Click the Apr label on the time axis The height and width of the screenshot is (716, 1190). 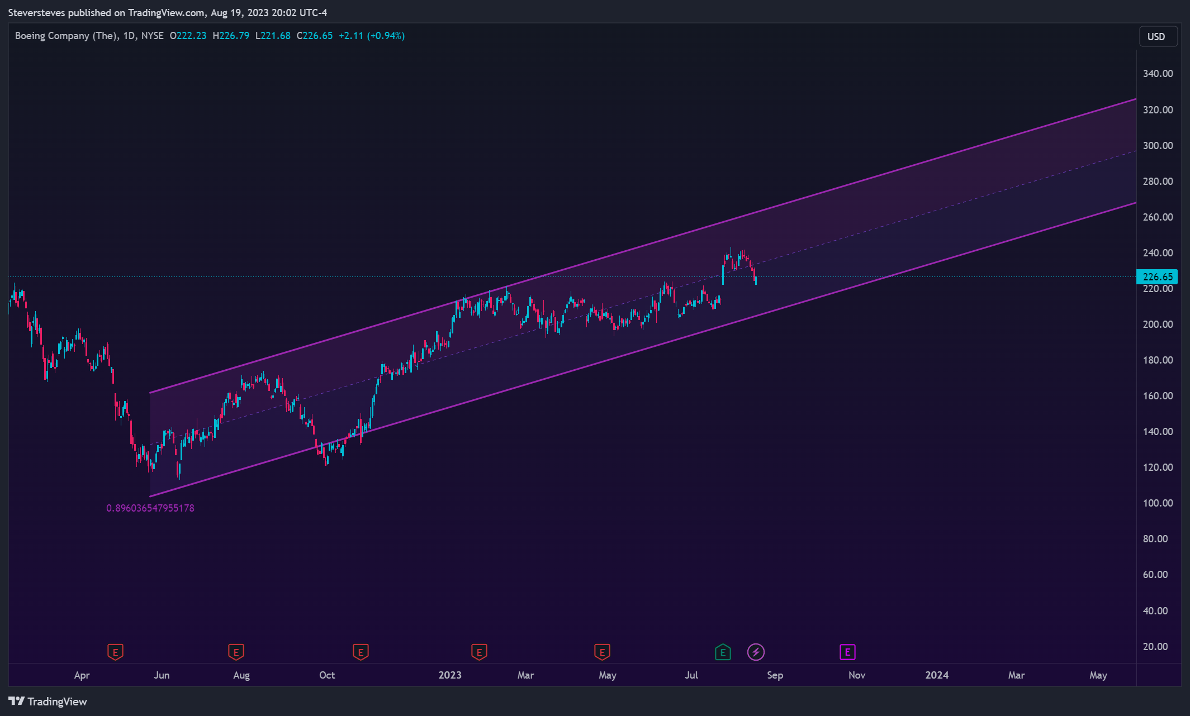[x=82, y=675]
